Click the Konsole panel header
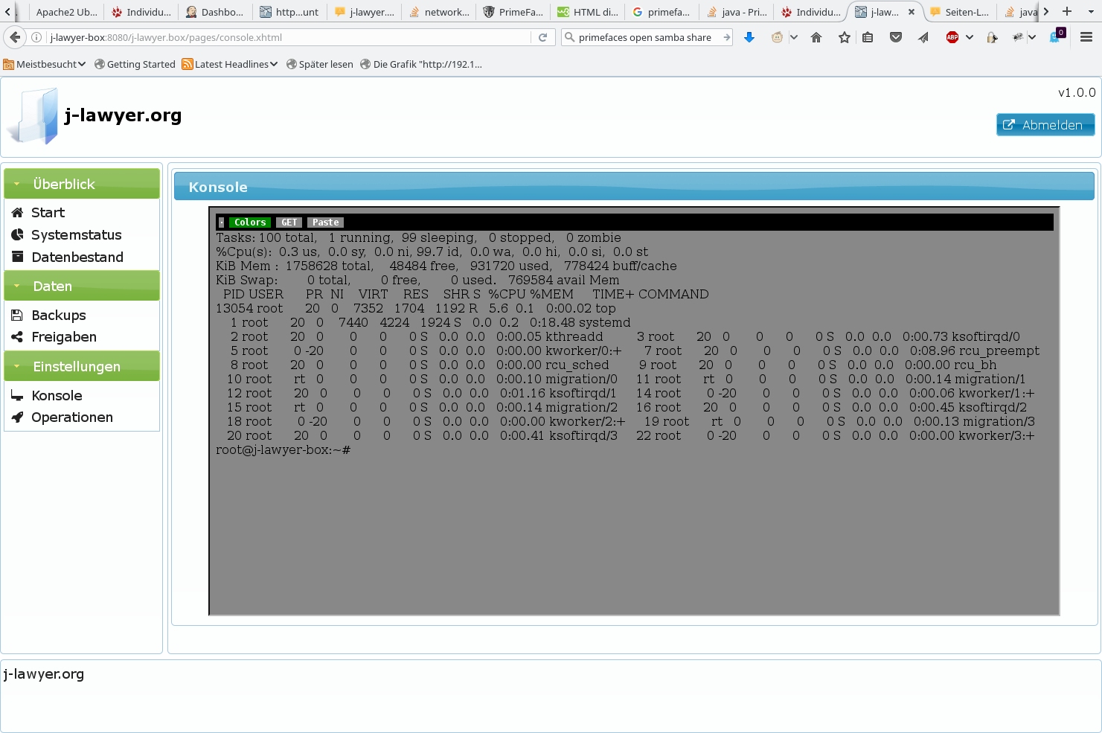 coord(634,187)
